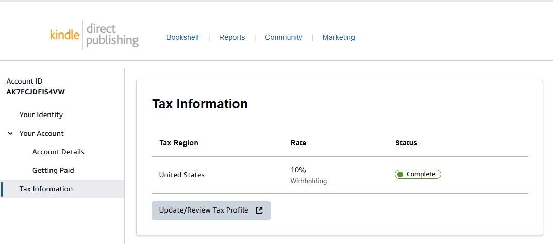Click the Kindle Direct Publishing logo

pyautogui.click(x=94, y=36)
